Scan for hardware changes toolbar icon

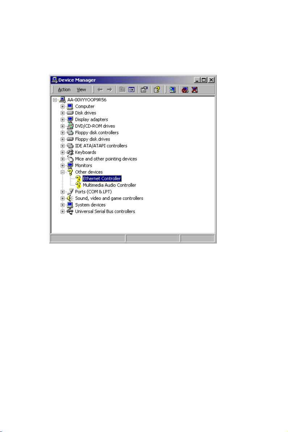pyautogui.click(x=172, y=90)
